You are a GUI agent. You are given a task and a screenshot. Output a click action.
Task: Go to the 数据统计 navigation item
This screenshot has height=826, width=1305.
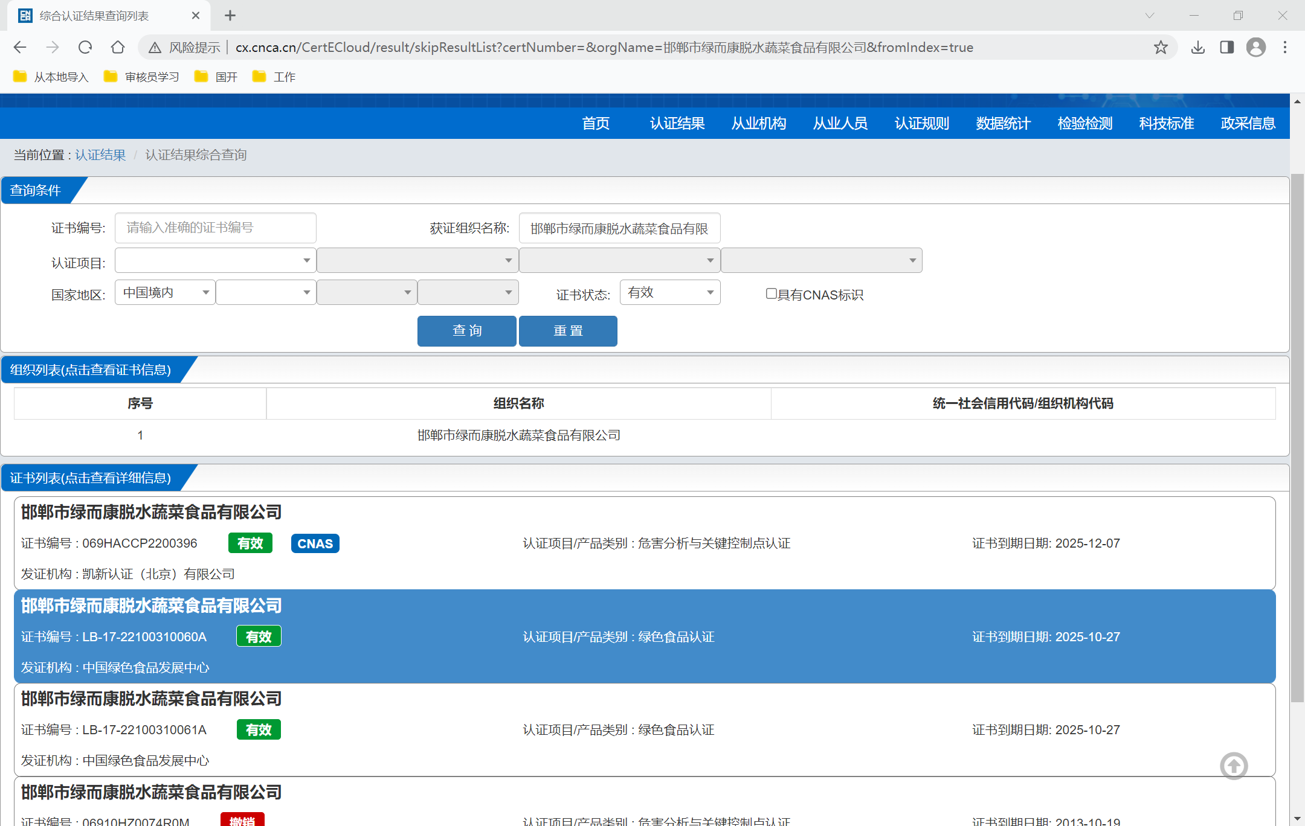point(1004,123)
